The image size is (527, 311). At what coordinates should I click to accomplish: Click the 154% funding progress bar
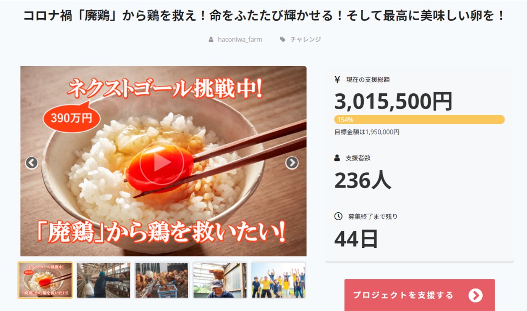(x=419, y=120)
